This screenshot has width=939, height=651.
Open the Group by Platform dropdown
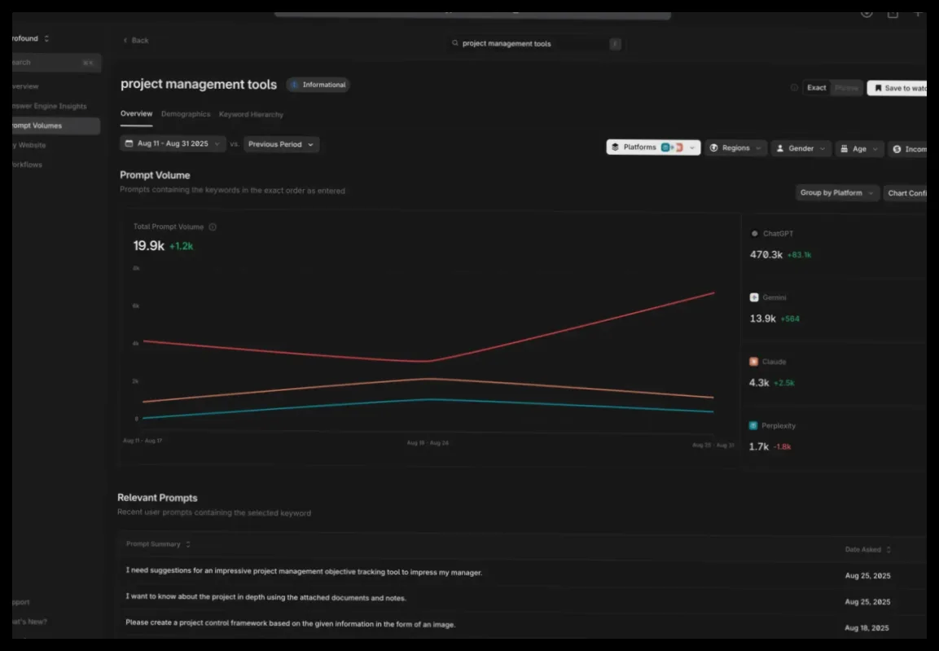tap(836, 193)
